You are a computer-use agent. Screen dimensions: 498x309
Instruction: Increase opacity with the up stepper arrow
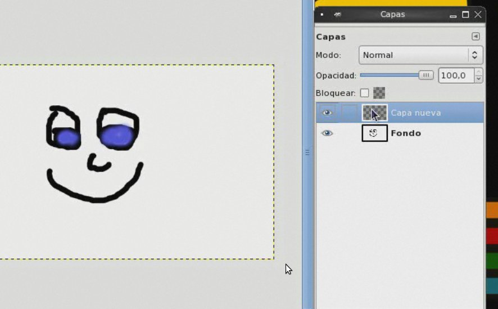click(478, 71)
